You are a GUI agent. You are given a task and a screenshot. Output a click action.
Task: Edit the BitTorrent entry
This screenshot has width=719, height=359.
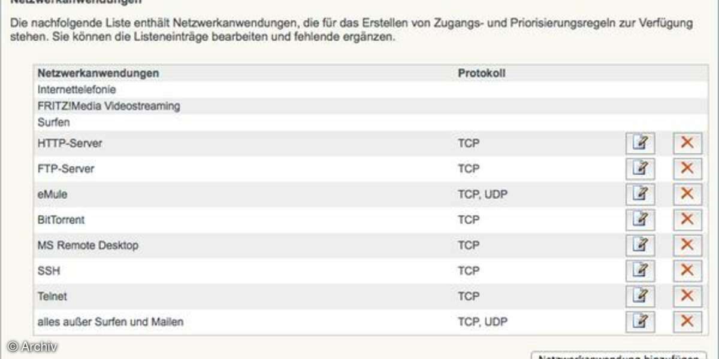pos(641,220)
